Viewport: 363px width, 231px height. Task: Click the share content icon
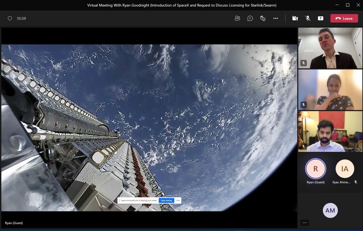pyautogui.click(x=320, y=18)
